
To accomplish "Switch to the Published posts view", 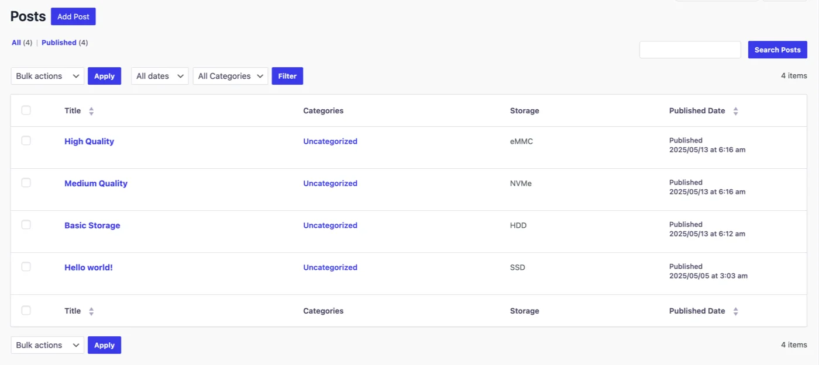I will [59, 42].
